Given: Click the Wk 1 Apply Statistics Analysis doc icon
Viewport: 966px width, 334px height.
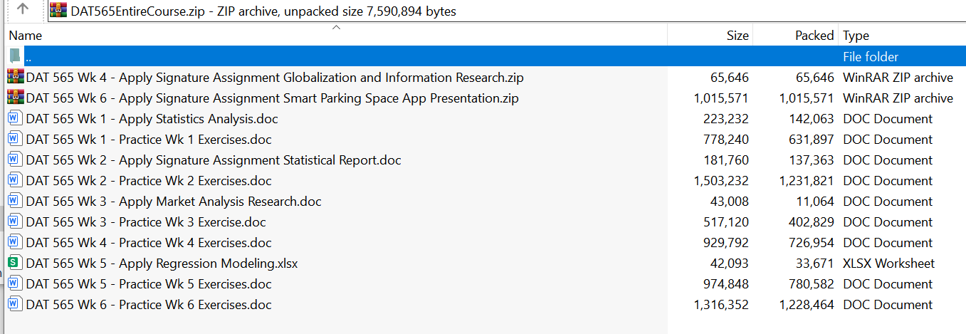Looking at the screenshot, I should [16, 119].
